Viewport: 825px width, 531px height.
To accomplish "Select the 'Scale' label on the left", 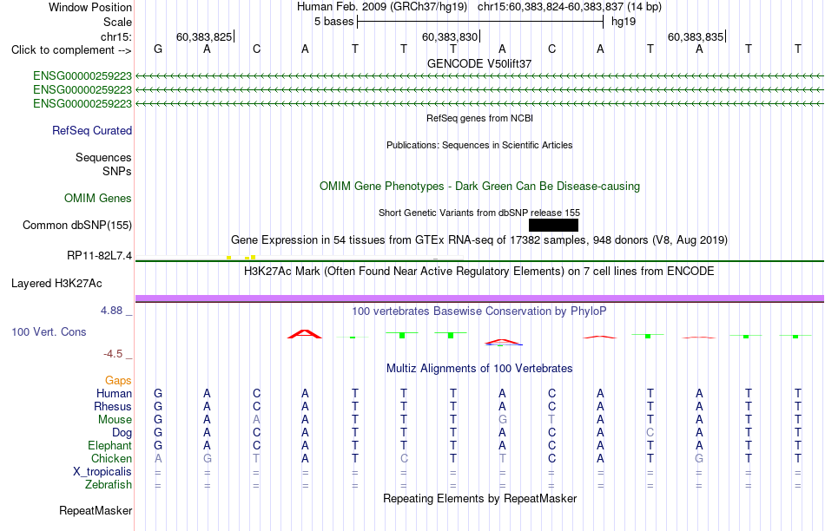I will [117, 22].
